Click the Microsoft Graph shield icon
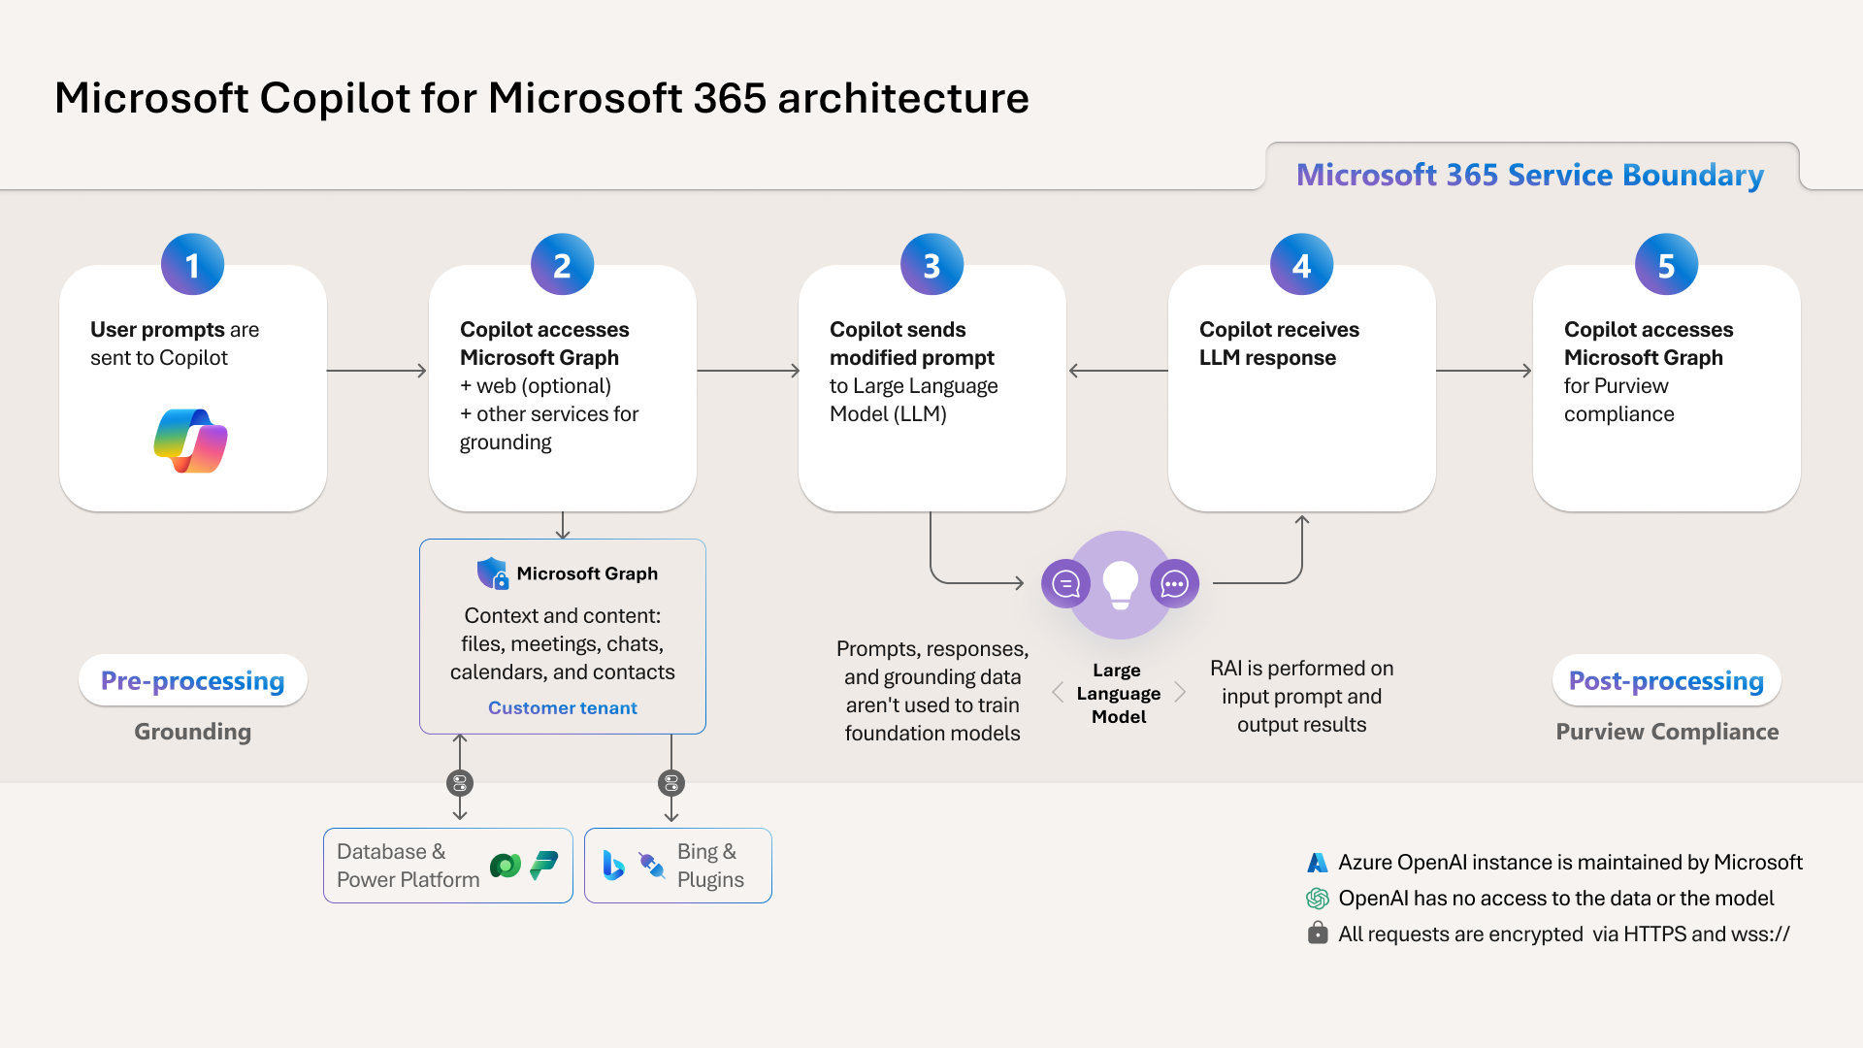1863x1048 pixels. 493,573
